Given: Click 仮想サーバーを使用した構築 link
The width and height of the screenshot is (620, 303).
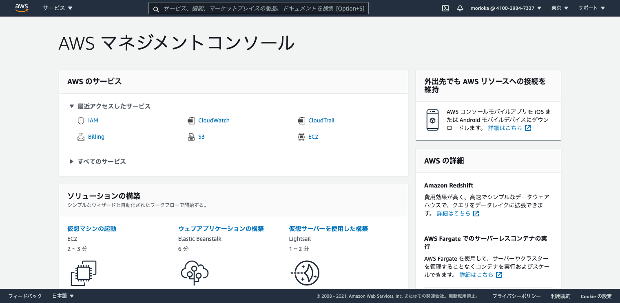Looking at the screenshot, I should (328, 229).
